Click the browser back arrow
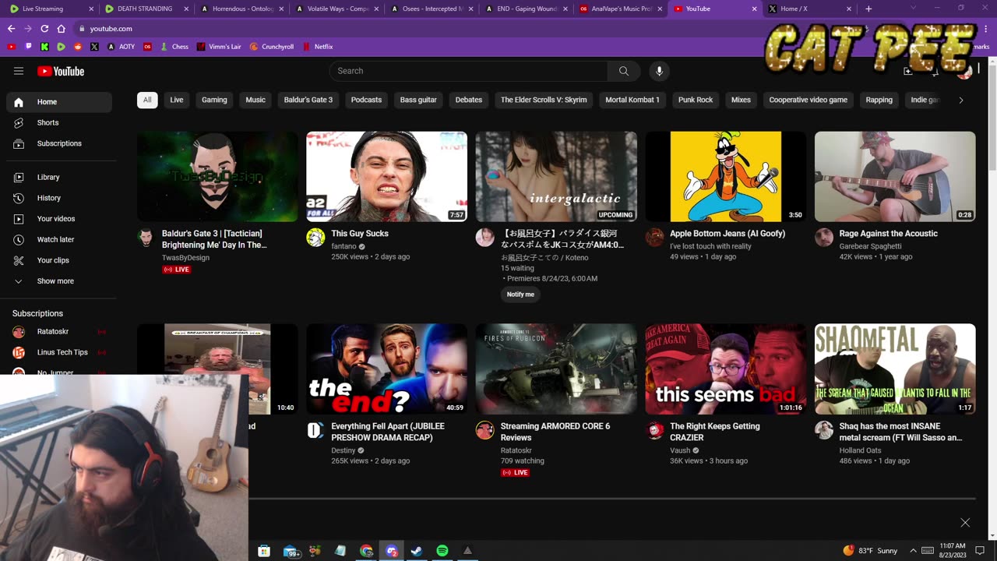The width and height of the screenshot is (997, 561). [11, 28]
